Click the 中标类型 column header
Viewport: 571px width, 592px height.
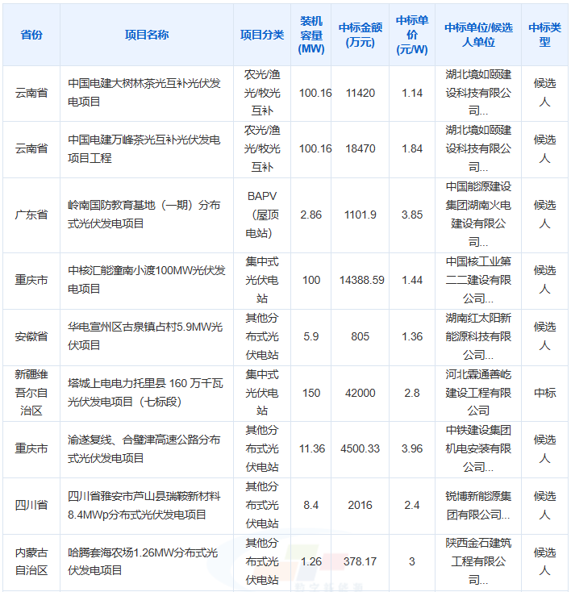click(x=544, y=35)
